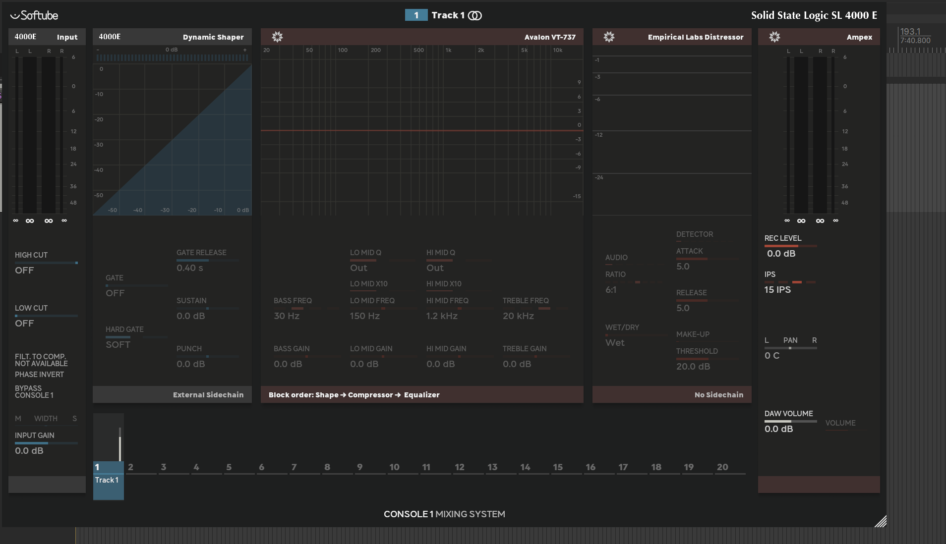
Task: Toggle the Distressor Detector switch
Action: pos(695,234)
